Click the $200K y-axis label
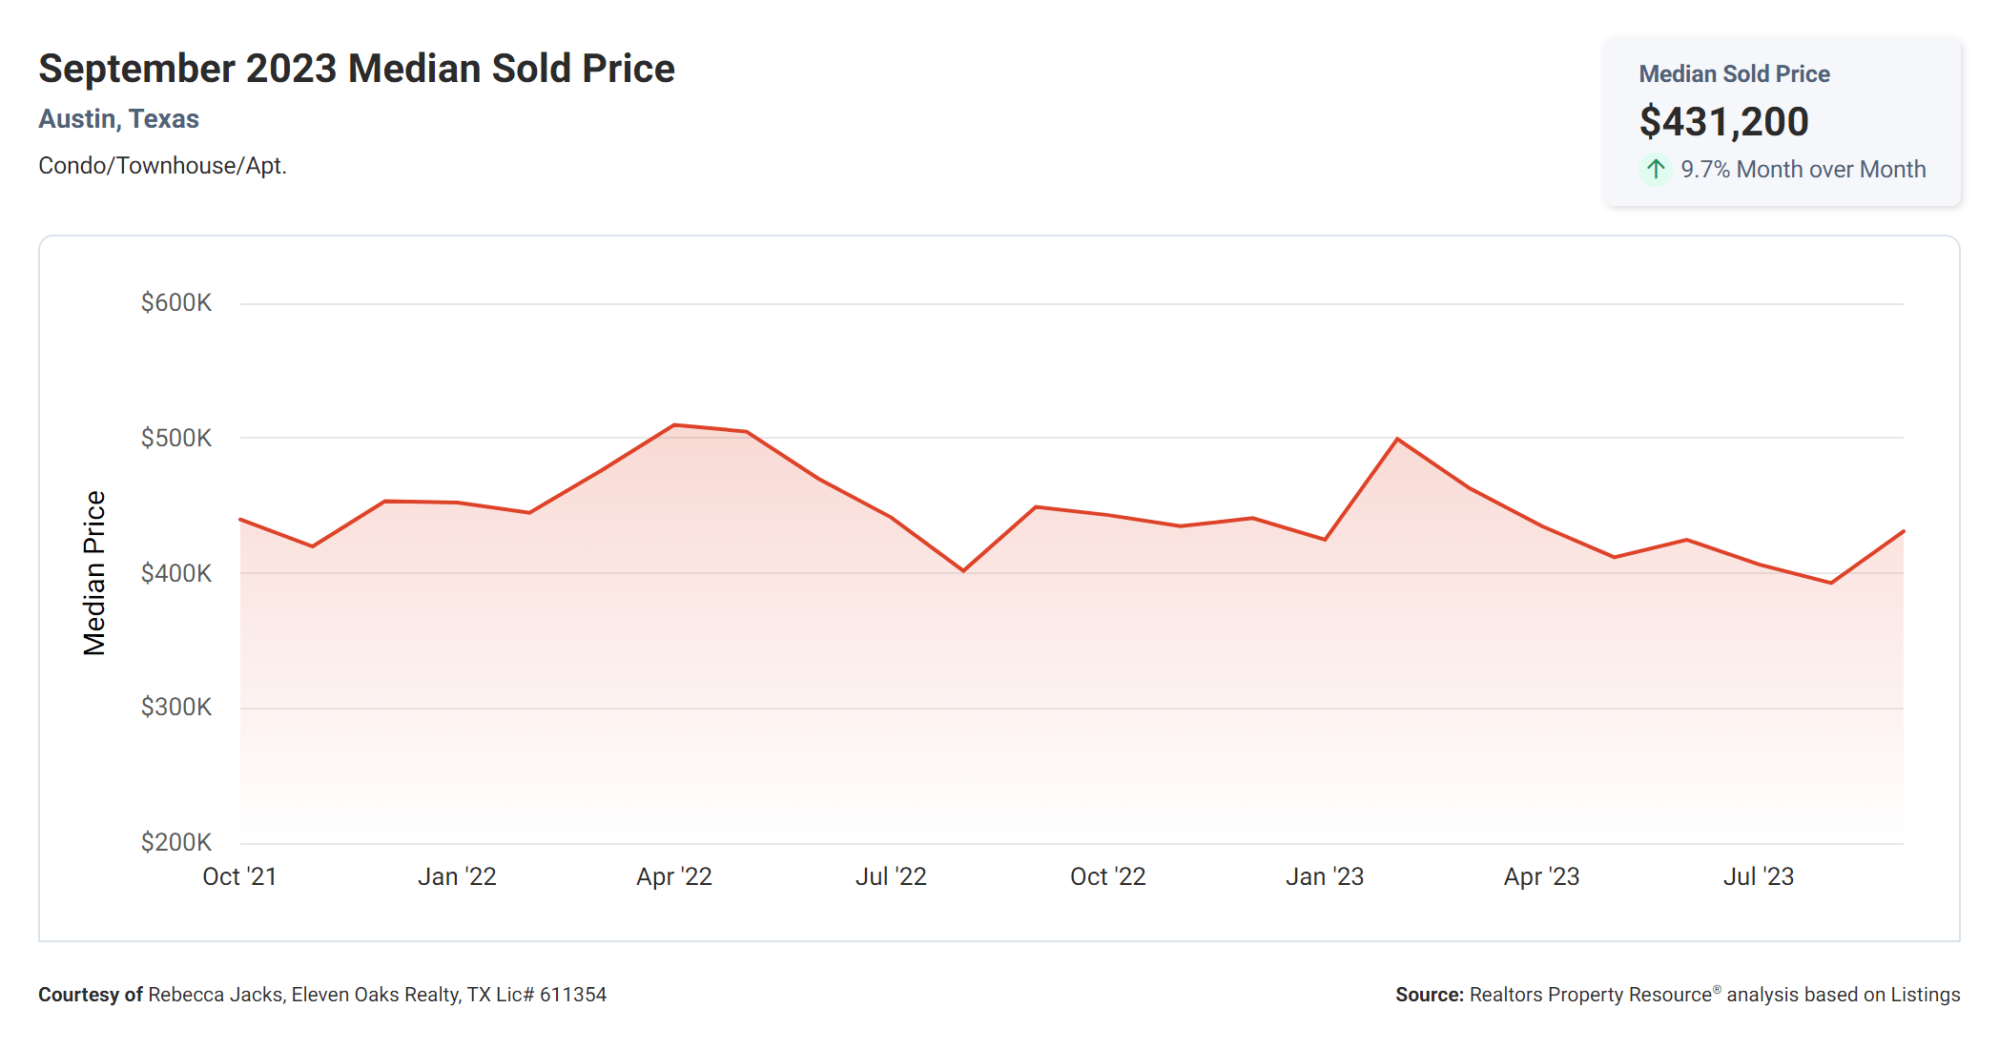Screen dimensions: 1999x1049 pyautogui.click(x=176, y=842)
